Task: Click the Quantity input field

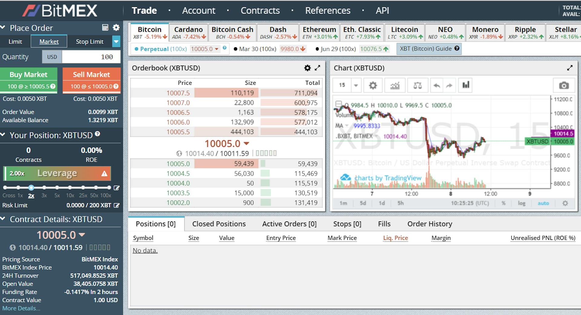Action: 91,57
